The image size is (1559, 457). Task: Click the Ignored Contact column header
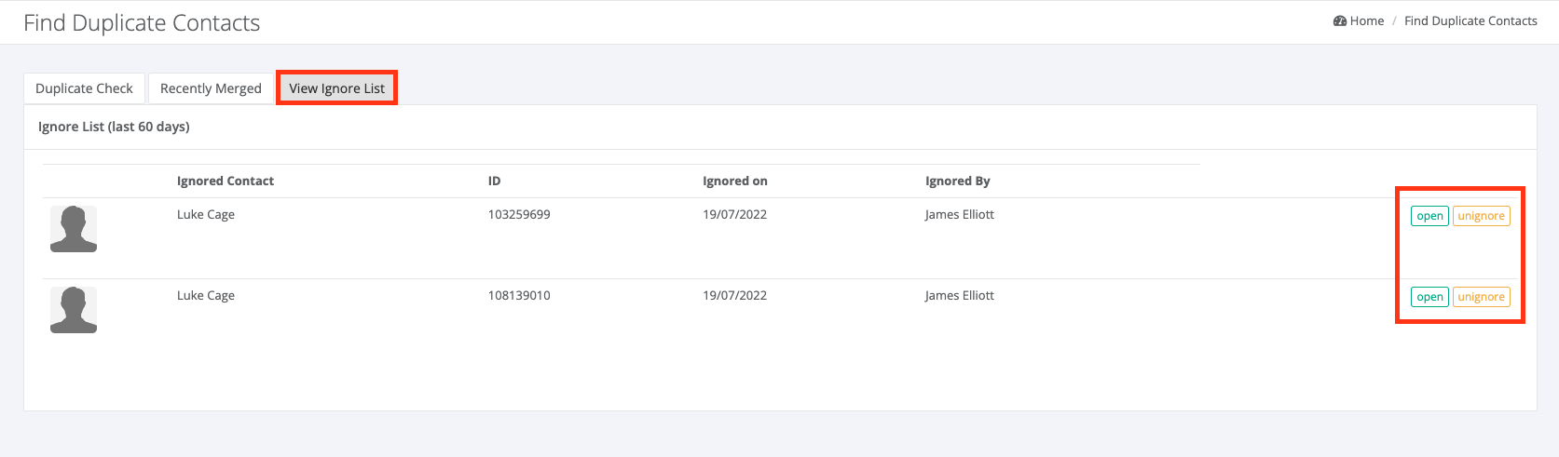coord(226,181)
